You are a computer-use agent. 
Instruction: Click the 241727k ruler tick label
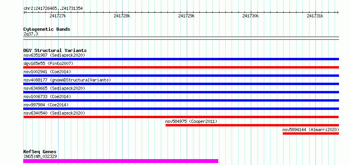point(58,16)
